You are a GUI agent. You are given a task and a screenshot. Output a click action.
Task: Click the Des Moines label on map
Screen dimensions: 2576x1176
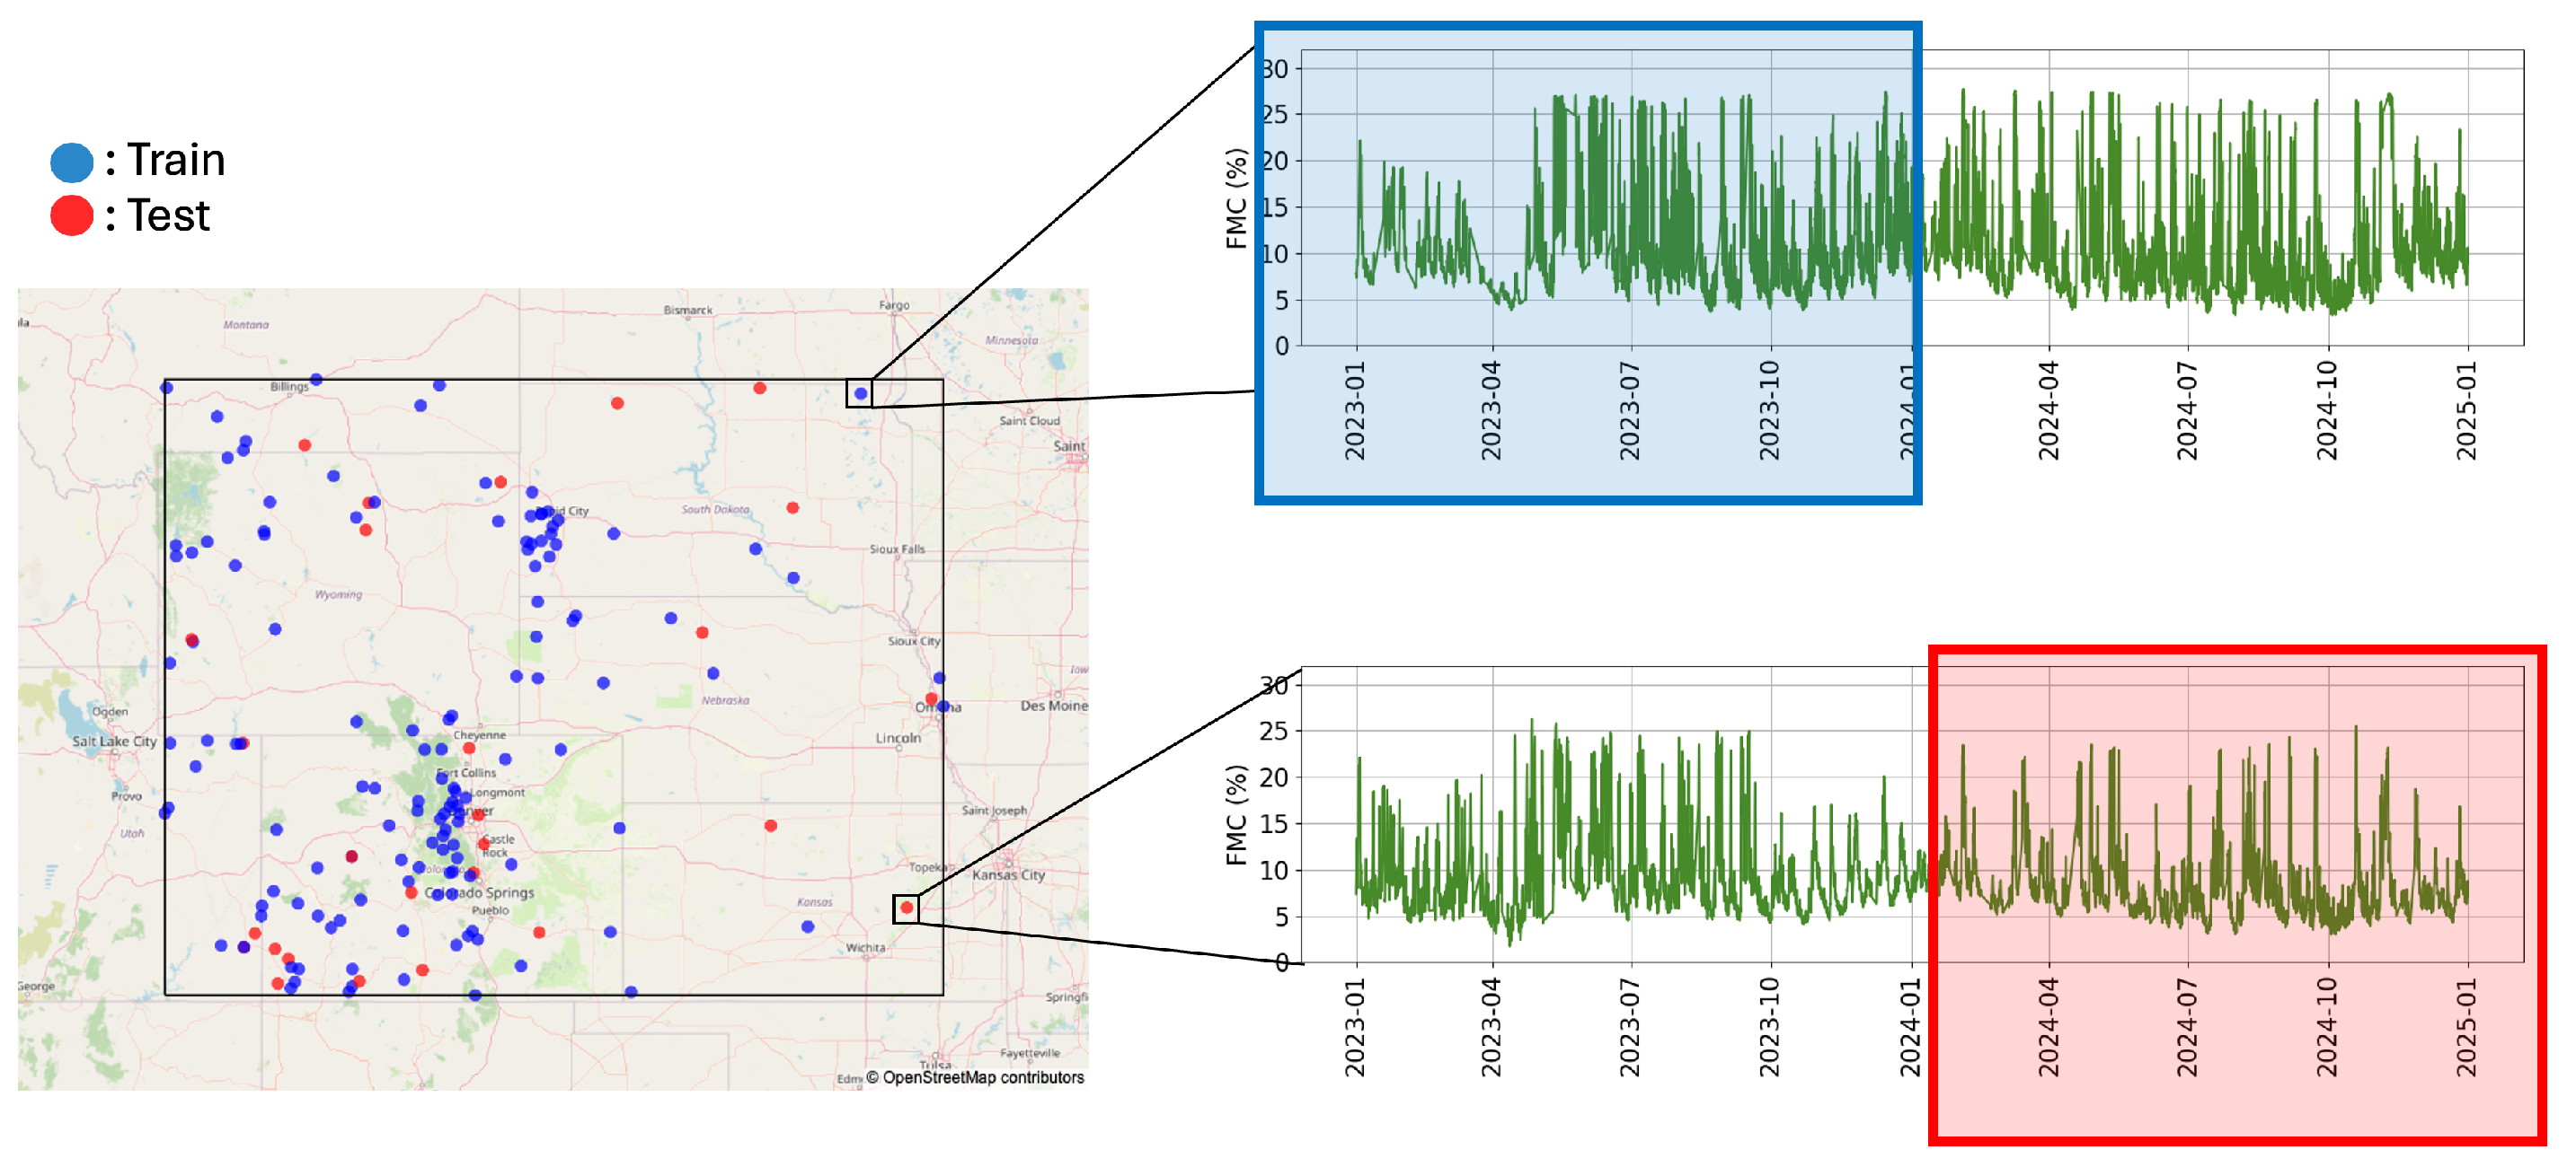(x=1053, y=706)
